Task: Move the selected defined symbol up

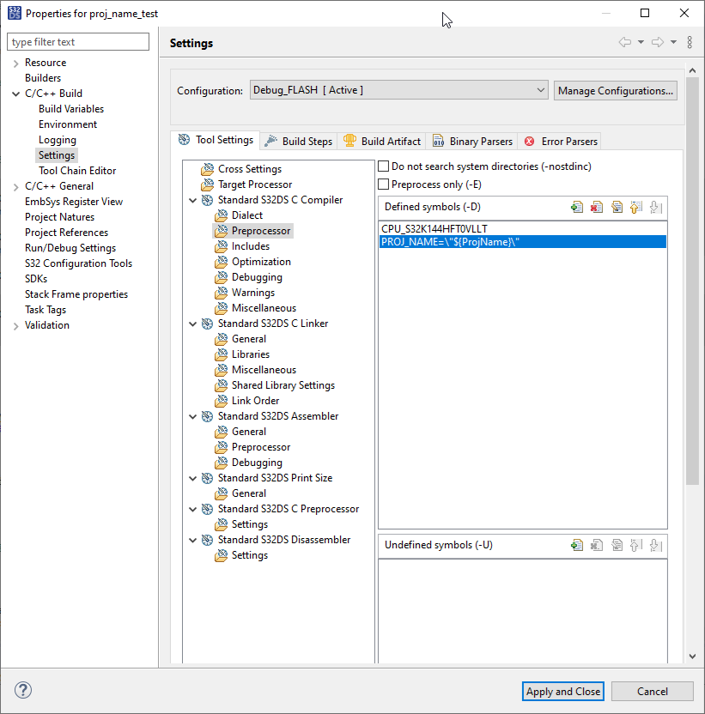Action: (x=635, y=206)
